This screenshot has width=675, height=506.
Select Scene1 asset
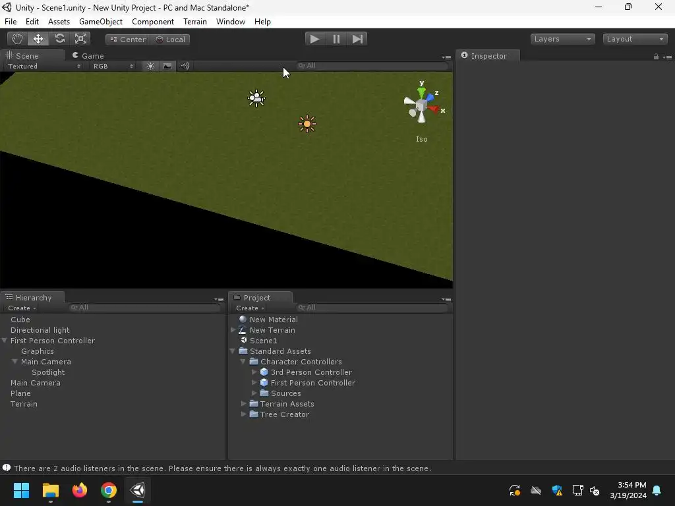coord(263,341)
